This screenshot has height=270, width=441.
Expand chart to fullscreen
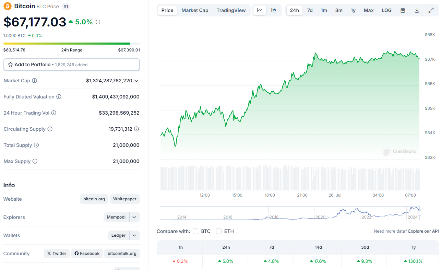[431, 10]
